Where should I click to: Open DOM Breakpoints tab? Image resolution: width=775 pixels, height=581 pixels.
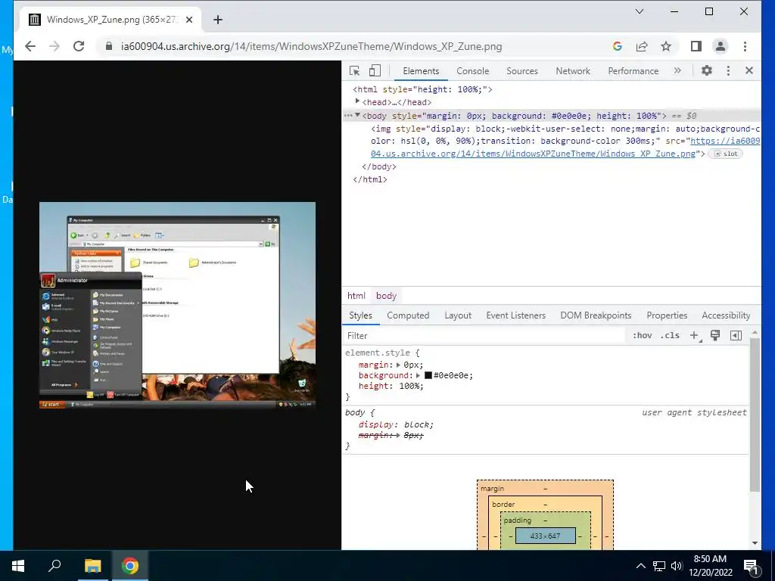pos(596,315)
